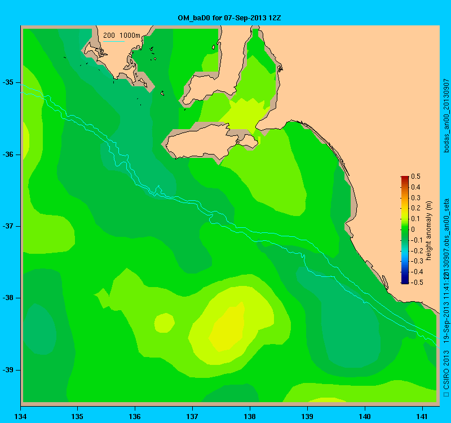Click longitude tick label '140'
This screenshot has width=451, height=423.
coord(365,416)
